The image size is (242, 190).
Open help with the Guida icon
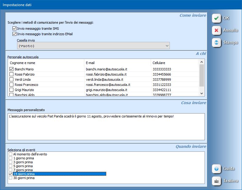click(x=216, y=168)
